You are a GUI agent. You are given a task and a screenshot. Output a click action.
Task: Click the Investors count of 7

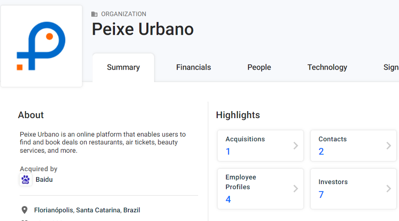(321, 195)
